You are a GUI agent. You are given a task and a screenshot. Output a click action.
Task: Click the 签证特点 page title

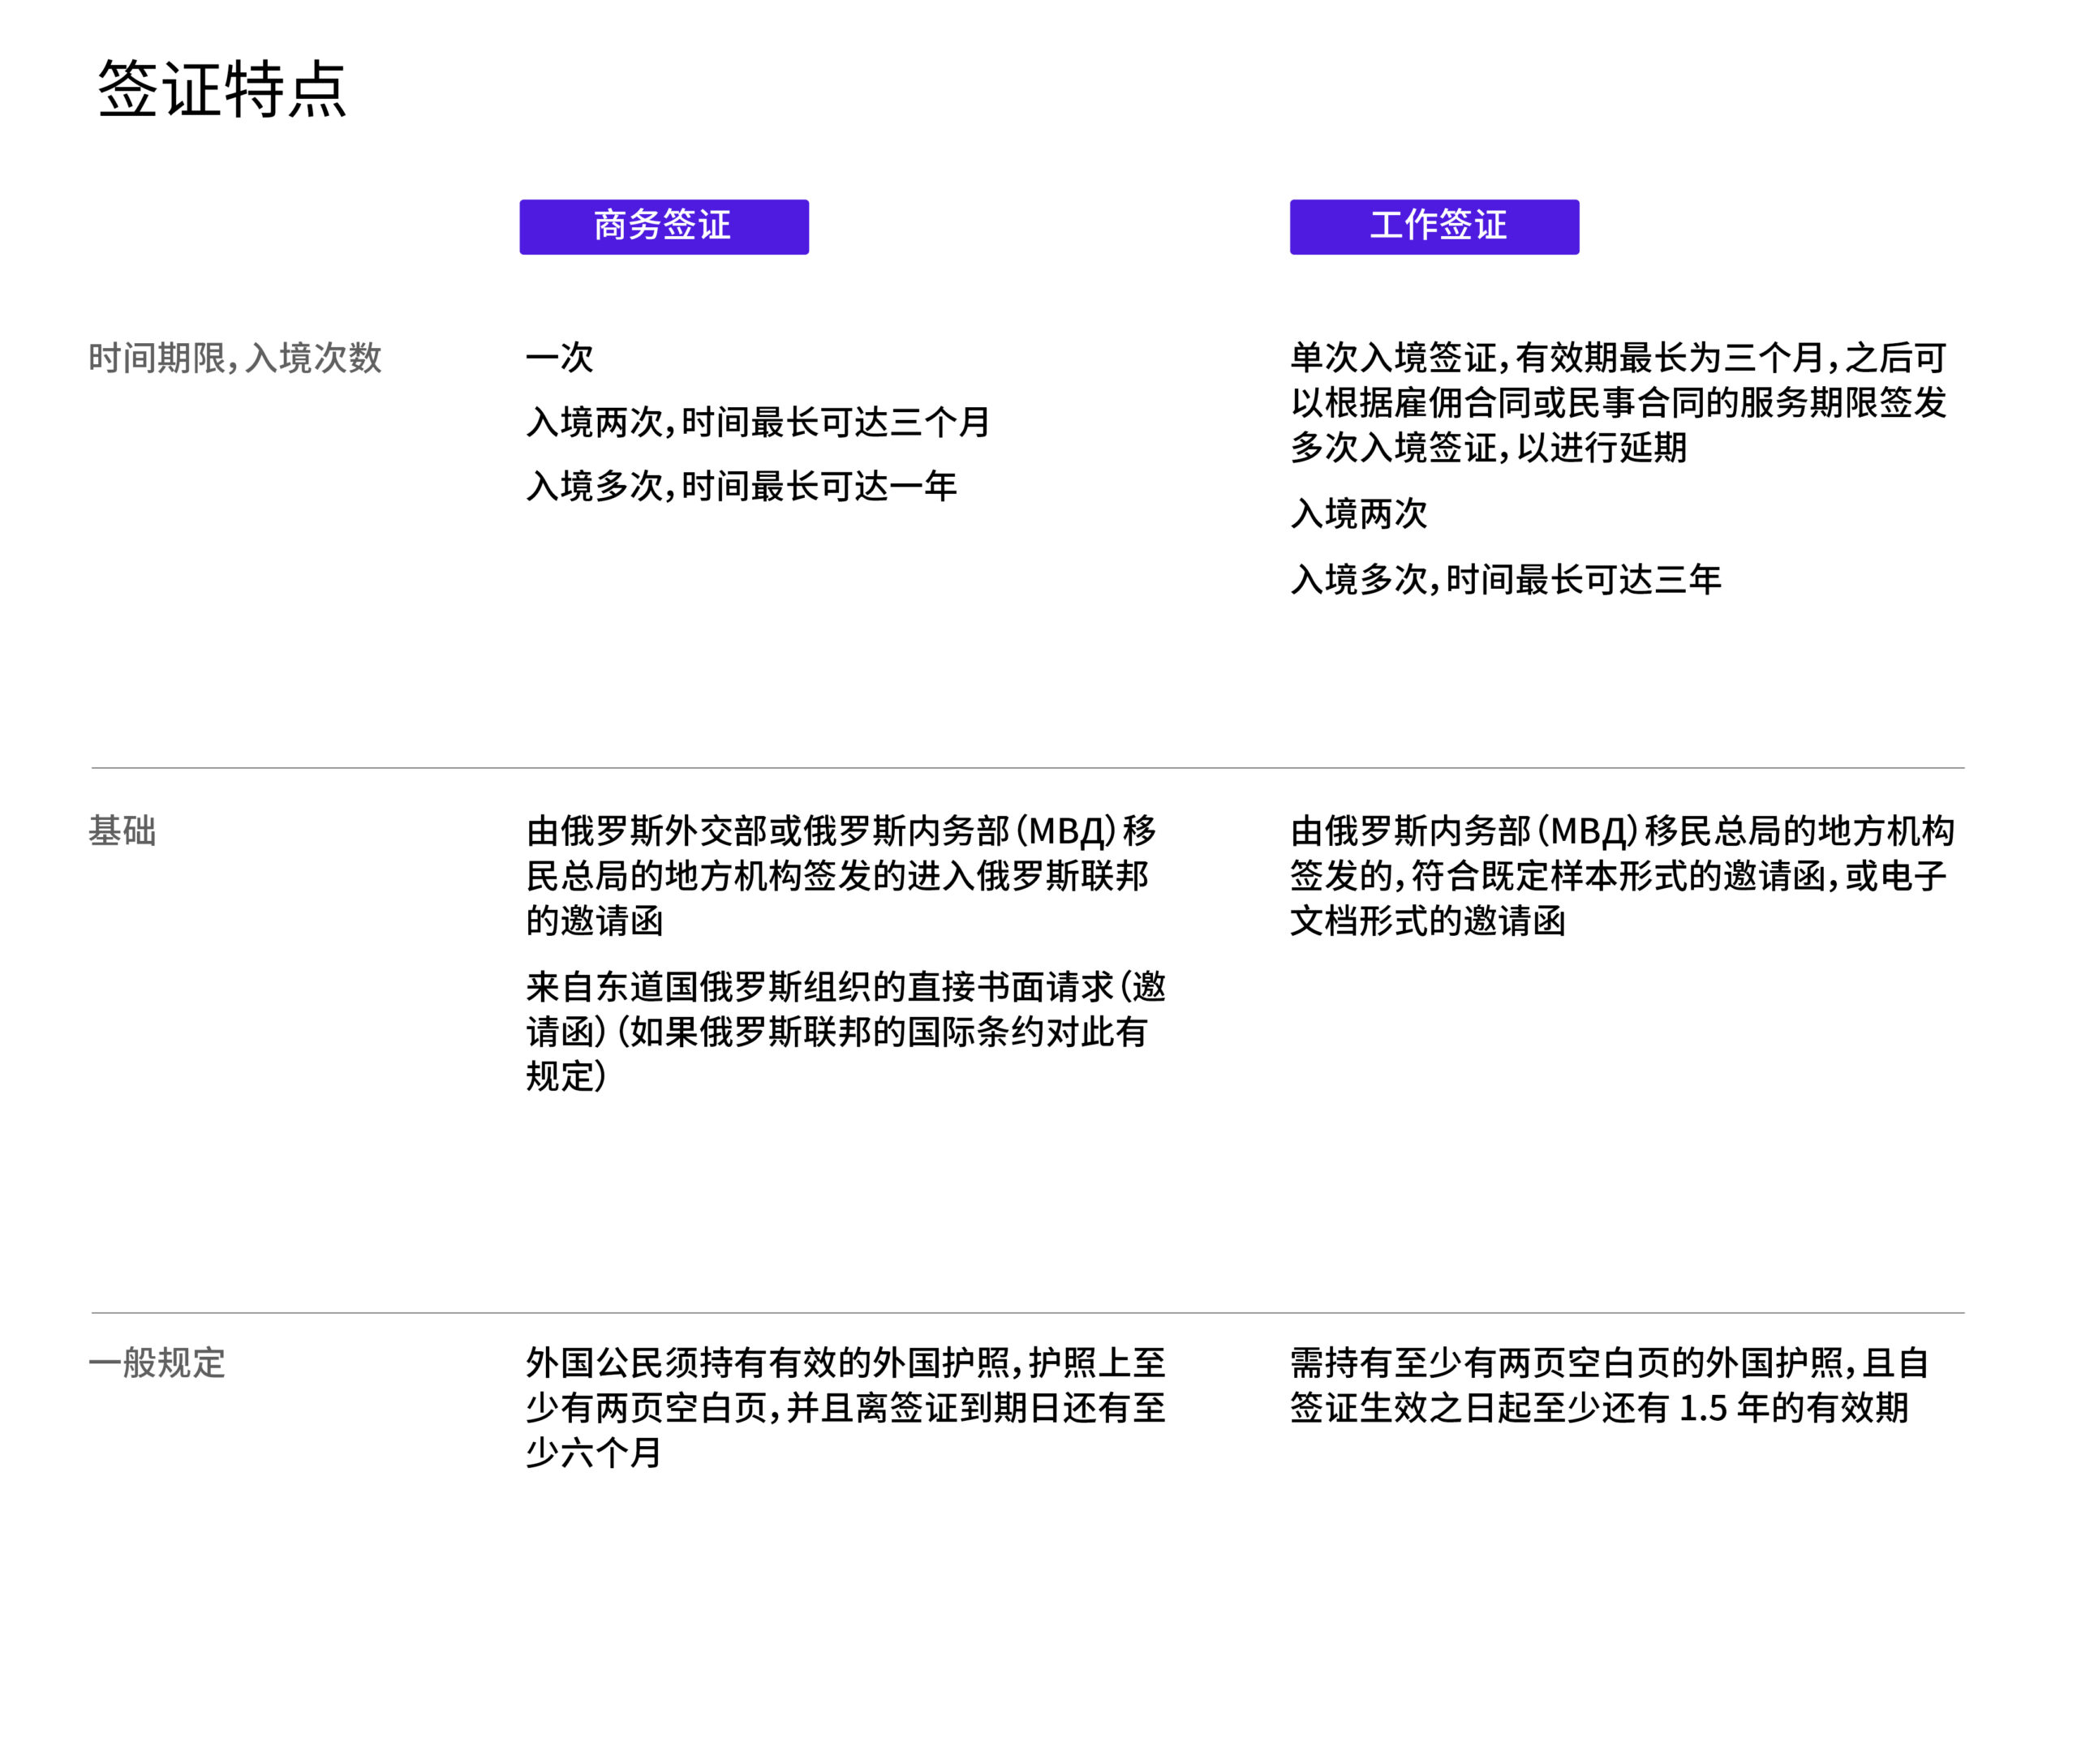point(221,89)
